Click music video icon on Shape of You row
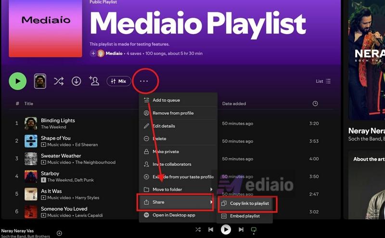The width and height of the screenshot is (385, 238). [43, 145]
